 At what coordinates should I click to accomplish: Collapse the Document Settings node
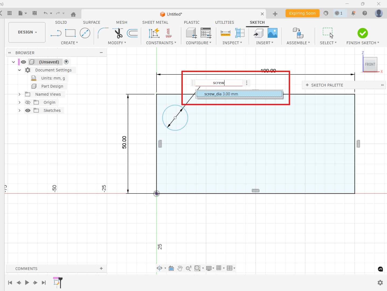pyautogui.click(x=19, y=70)
